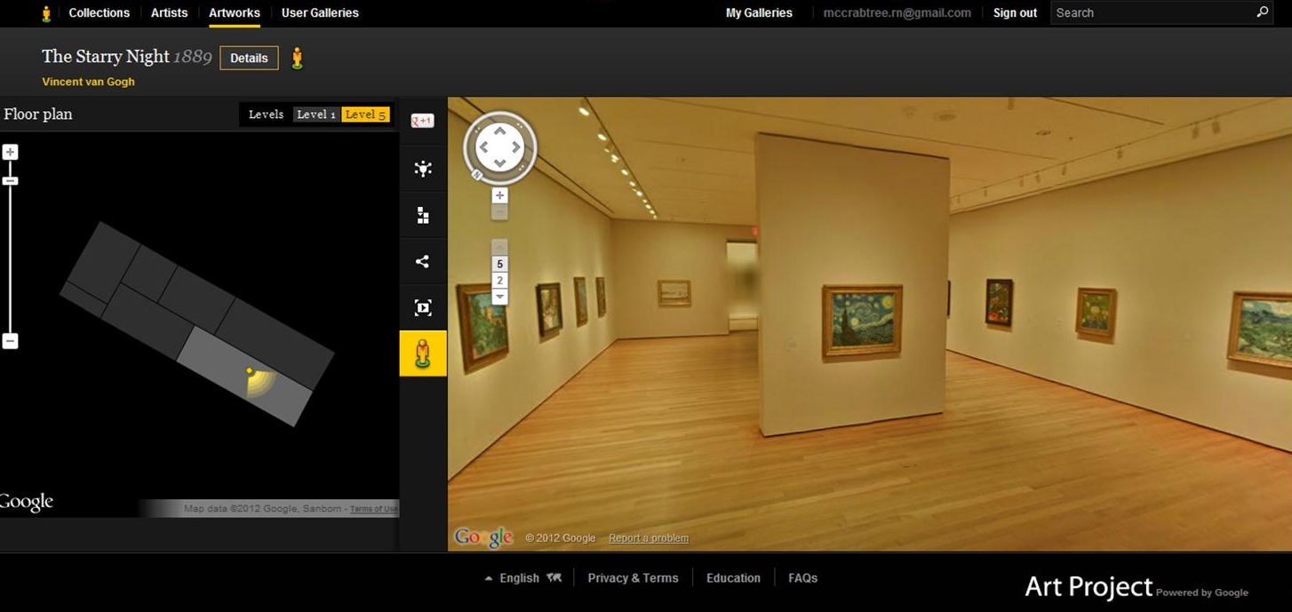Image resolution: width=1292 pixels, height=612 pixels.
Task: Zoom in the floor plan map
Action: tap(10, 152)
